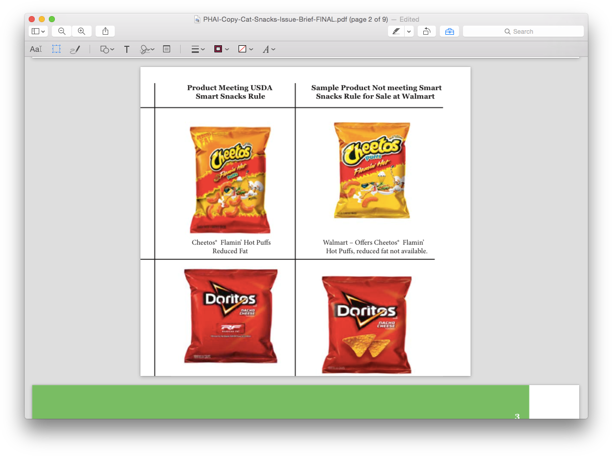Open the border color picker
This screenshot has width=612, height=456.
coord(221,49)
